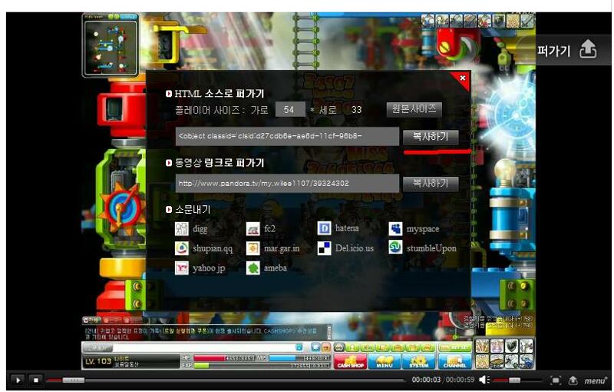Click the 원본사이즈 original size button

[x=414, y=109]
